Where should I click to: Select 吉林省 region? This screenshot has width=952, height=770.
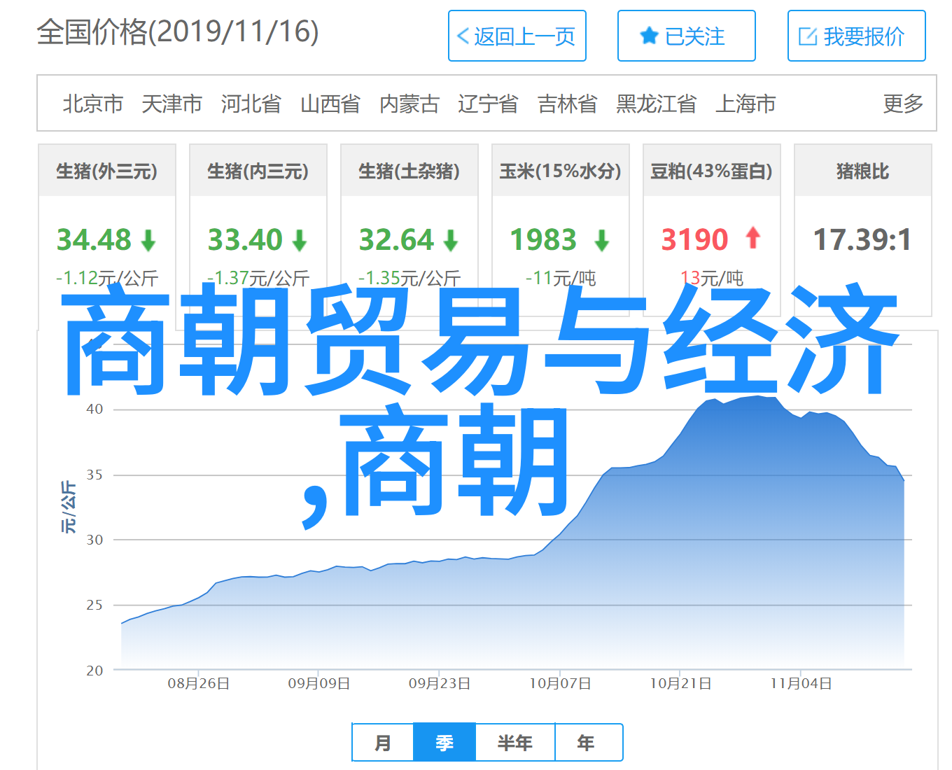coord(568,104)
